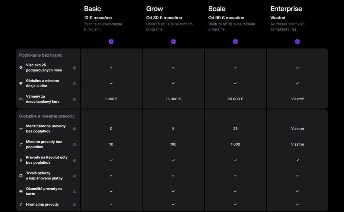This screenshot has width=344, height=212.
Task: Click the 'Globálne a miestne prevody' section header
Action: pyautogui.click(x=47, y=116)
